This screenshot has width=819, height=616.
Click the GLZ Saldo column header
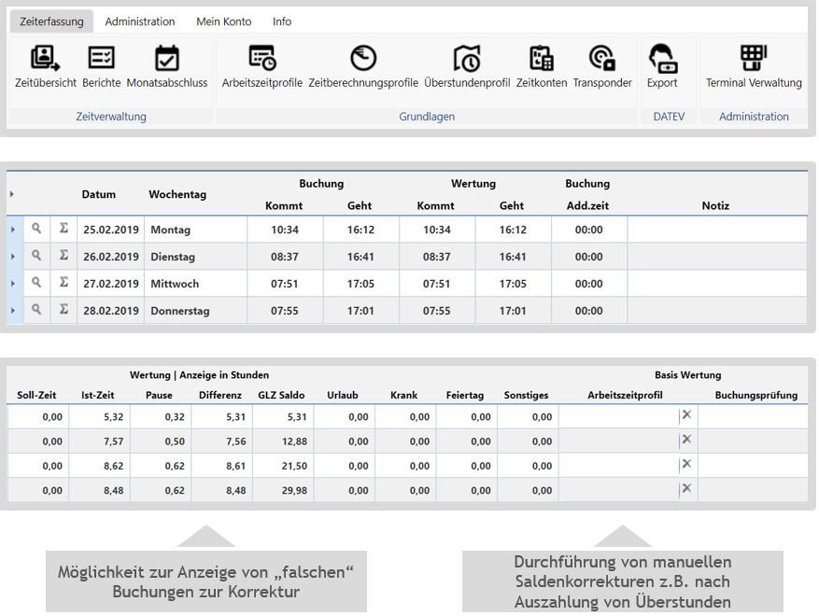point(281,395)
